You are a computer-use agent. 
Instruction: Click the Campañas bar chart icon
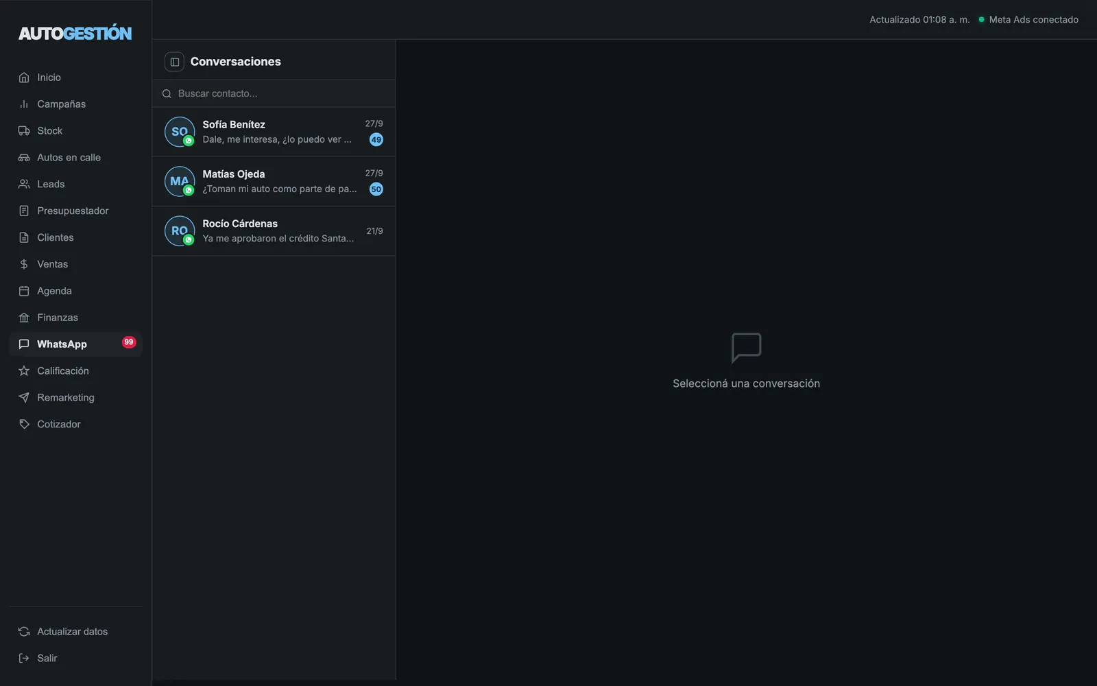pyautogui.click(x=24, y=104)
